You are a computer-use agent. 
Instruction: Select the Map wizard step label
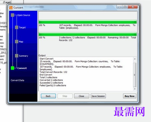[x=21, y=42]
